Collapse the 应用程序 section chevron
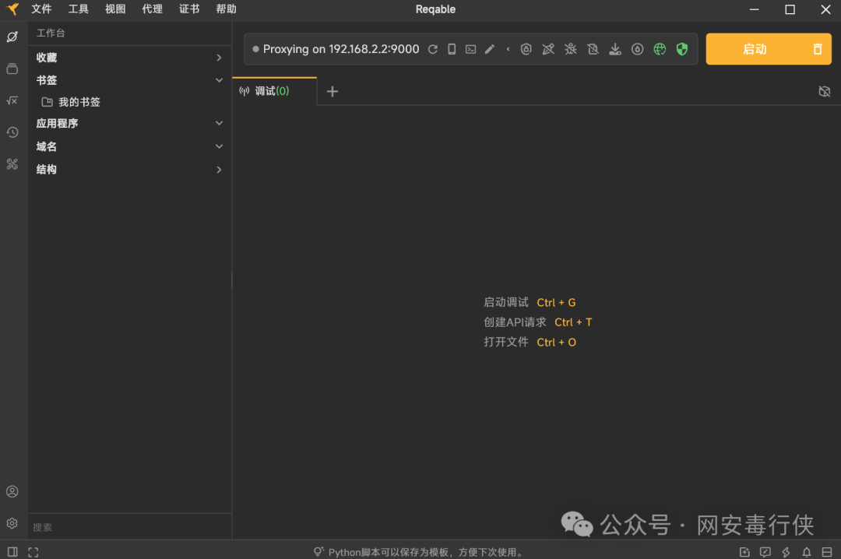 tap(219, 123)
